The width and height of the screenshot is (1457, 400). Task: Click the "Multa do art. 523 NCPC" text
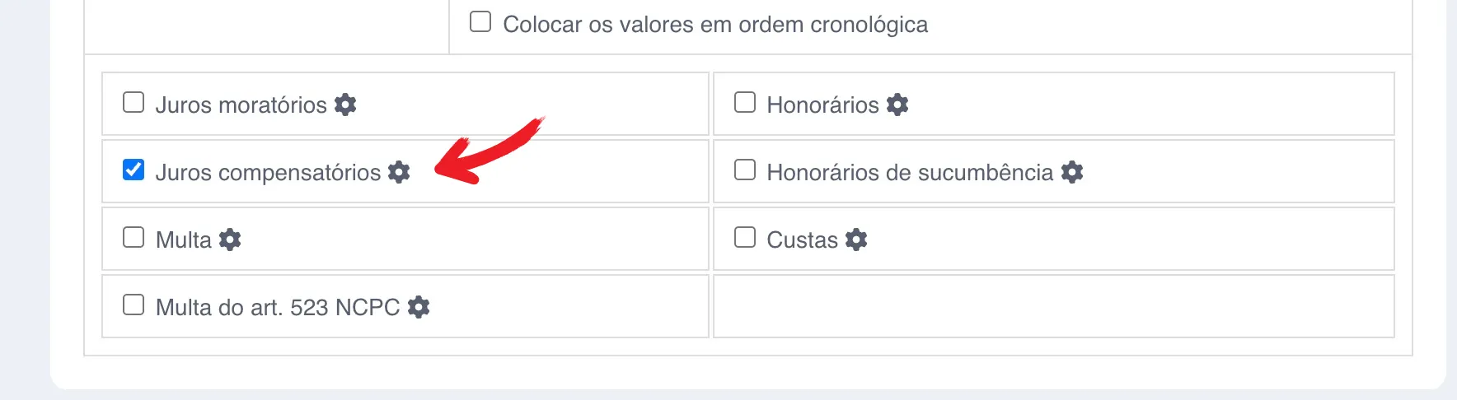click(x=278, y=308)
